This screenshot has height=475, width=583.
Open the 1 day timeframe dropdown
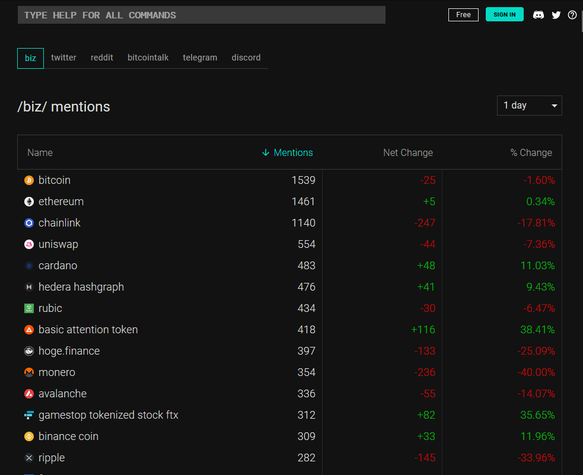click(529, 106)
